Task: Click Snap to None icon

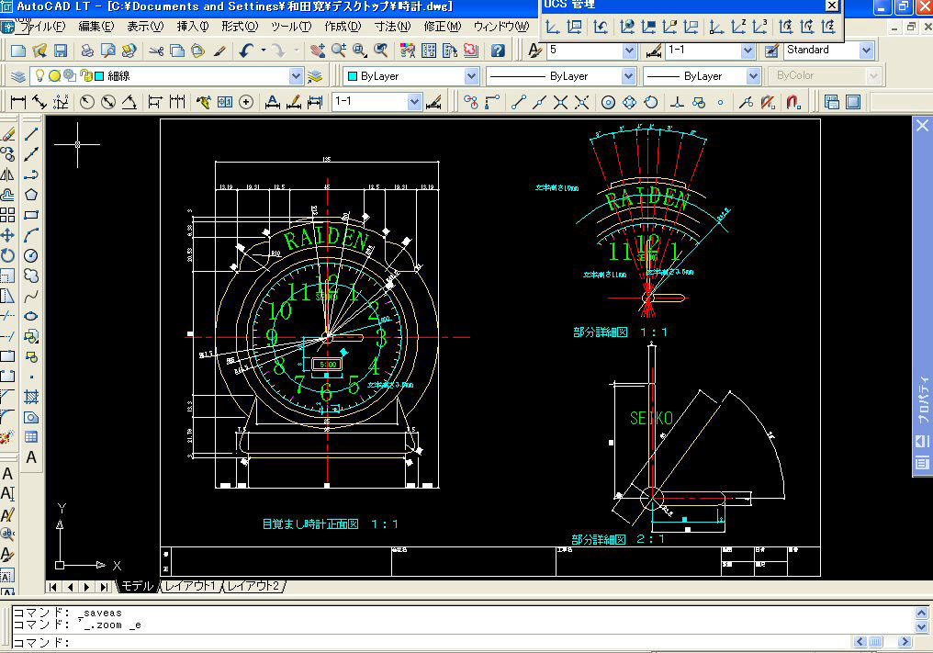Action: pyautogui.click(x=768, y=102)
